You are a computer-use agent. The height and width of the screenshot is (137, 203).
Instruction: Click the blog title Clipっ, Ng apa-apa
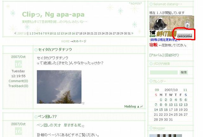[x=53, y=14]
